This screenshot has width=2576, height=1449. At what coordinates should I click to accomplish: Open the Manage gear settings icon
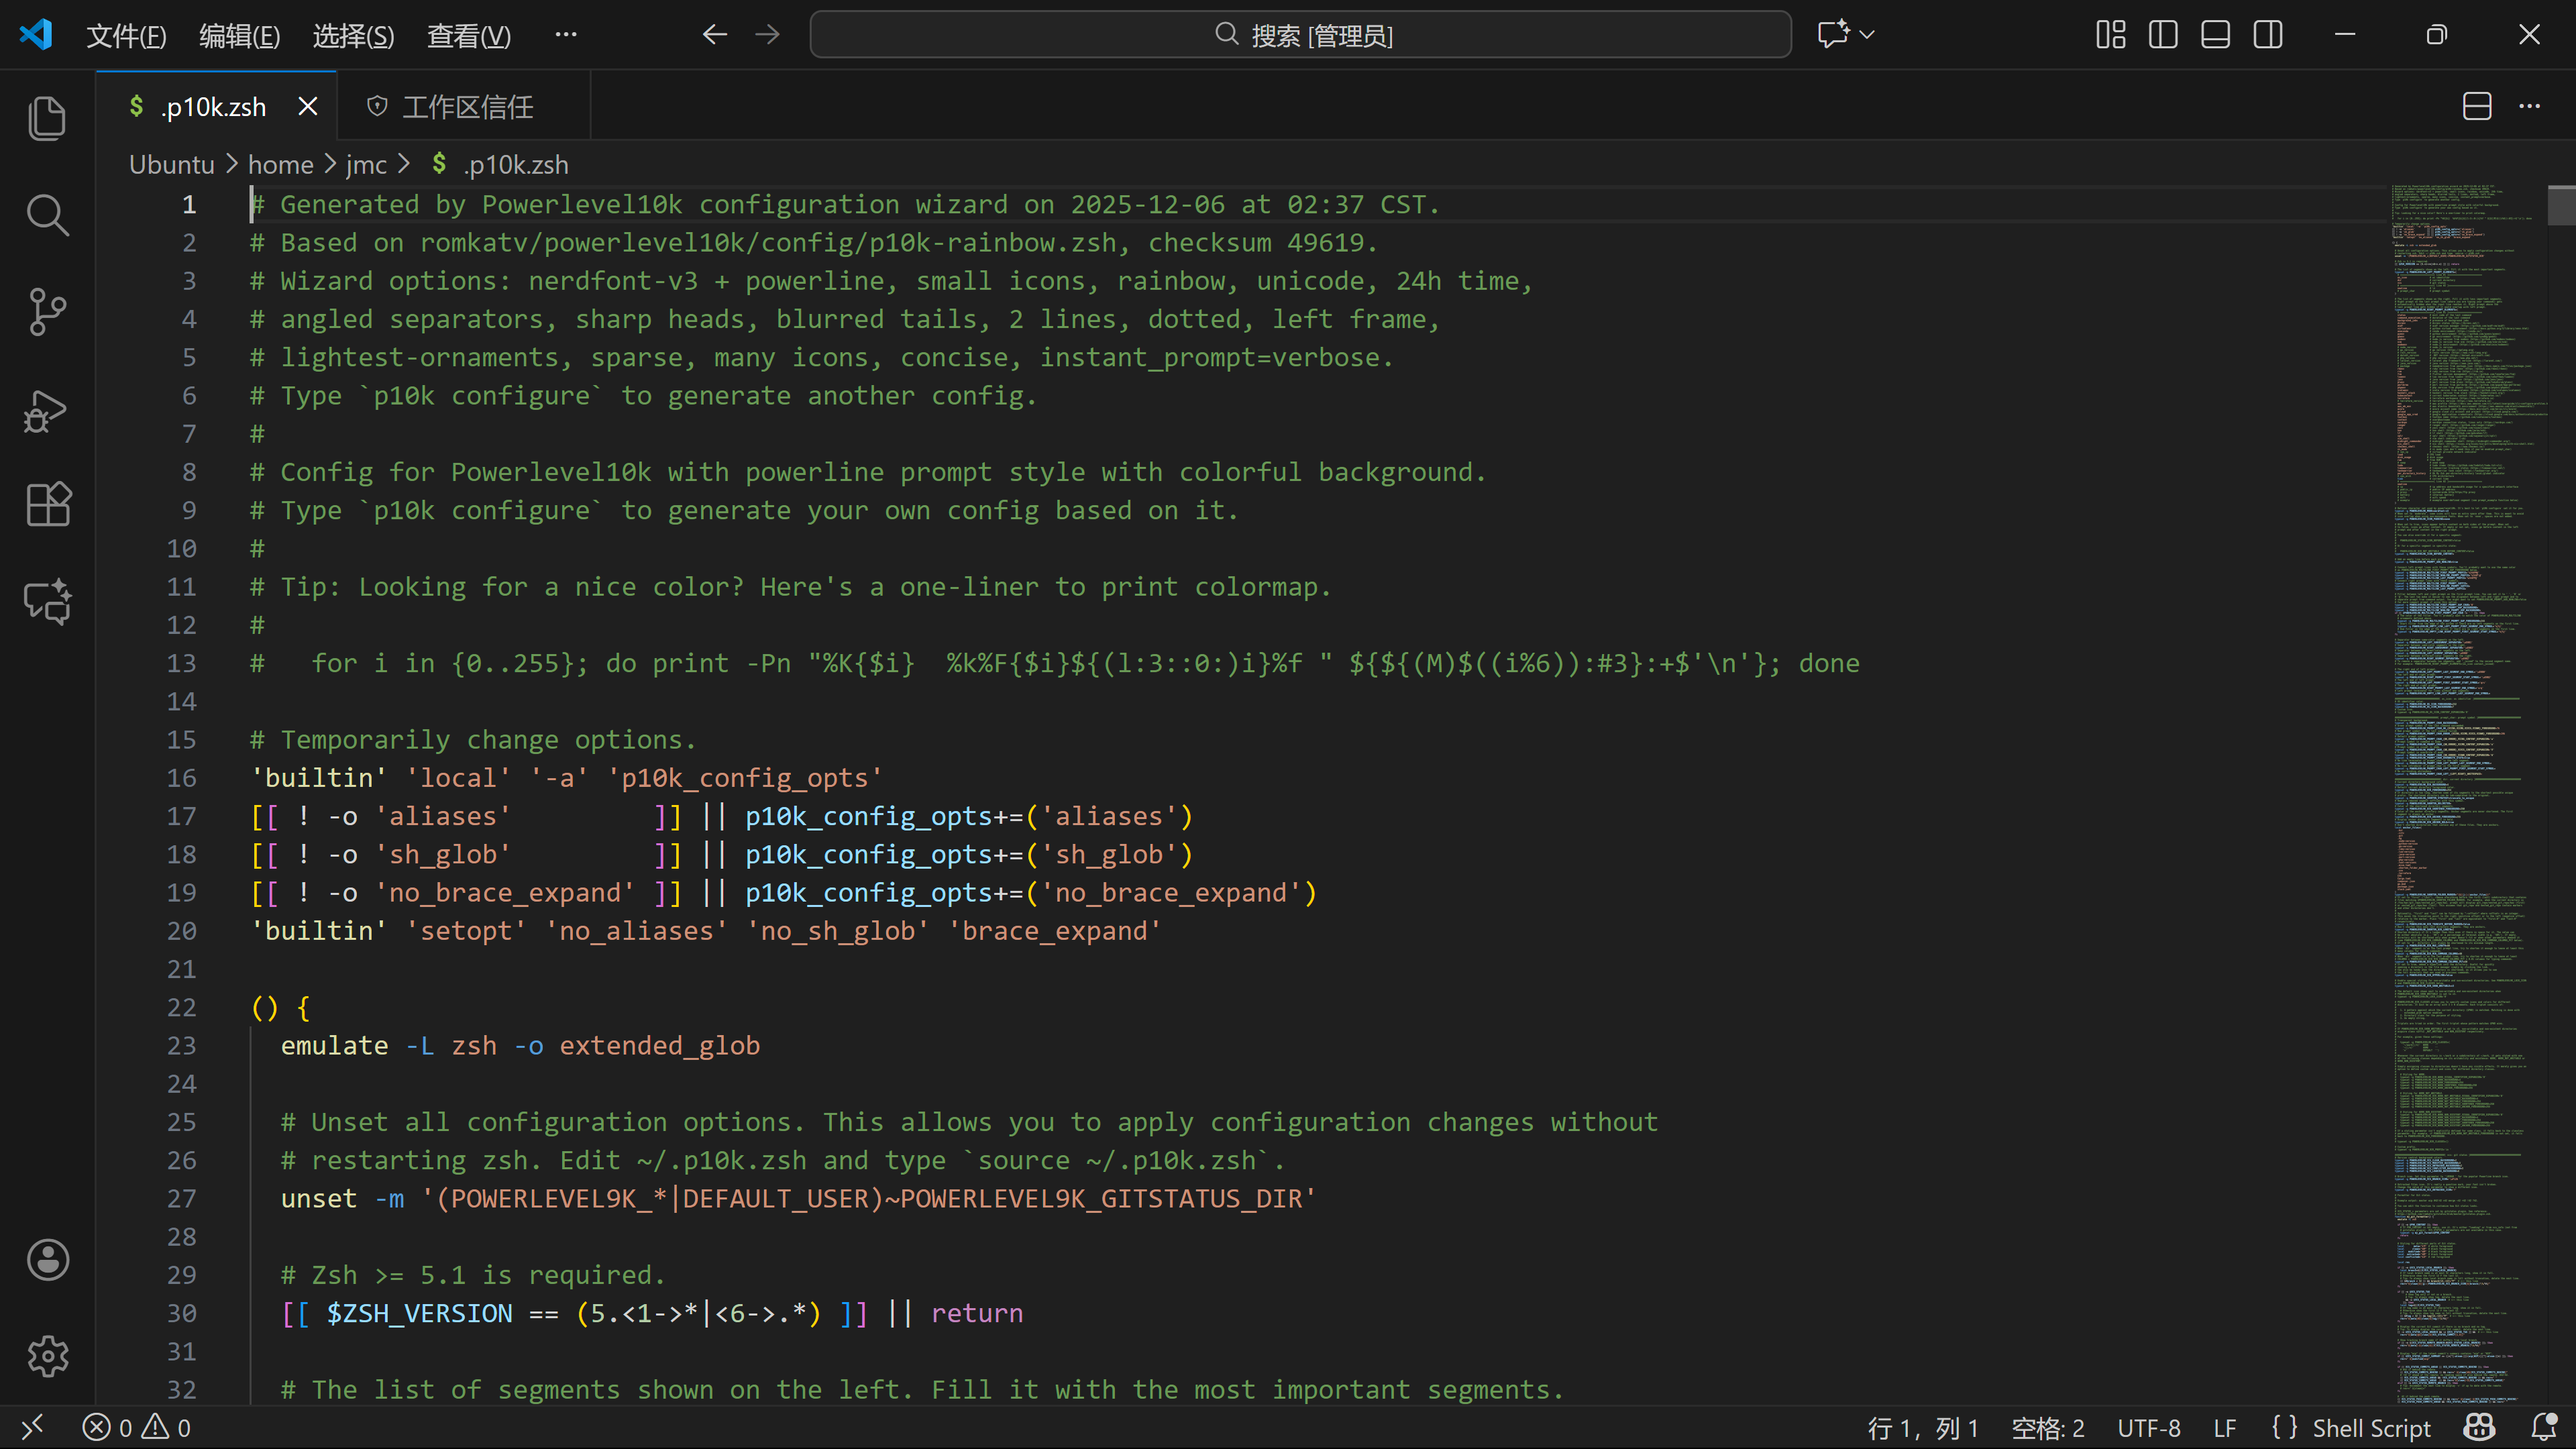(47, 1357)
